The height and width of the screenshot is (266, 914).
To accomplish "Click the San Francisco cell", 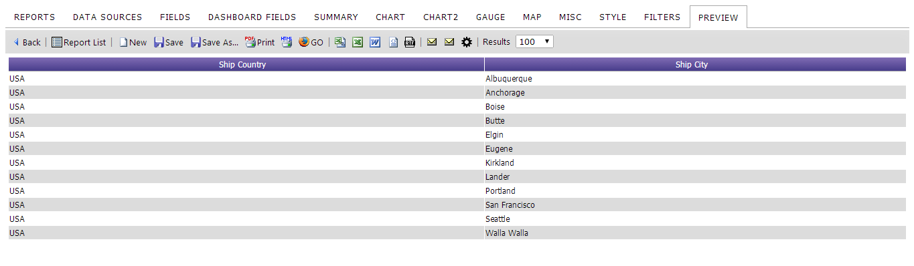I will click(695, 205).
